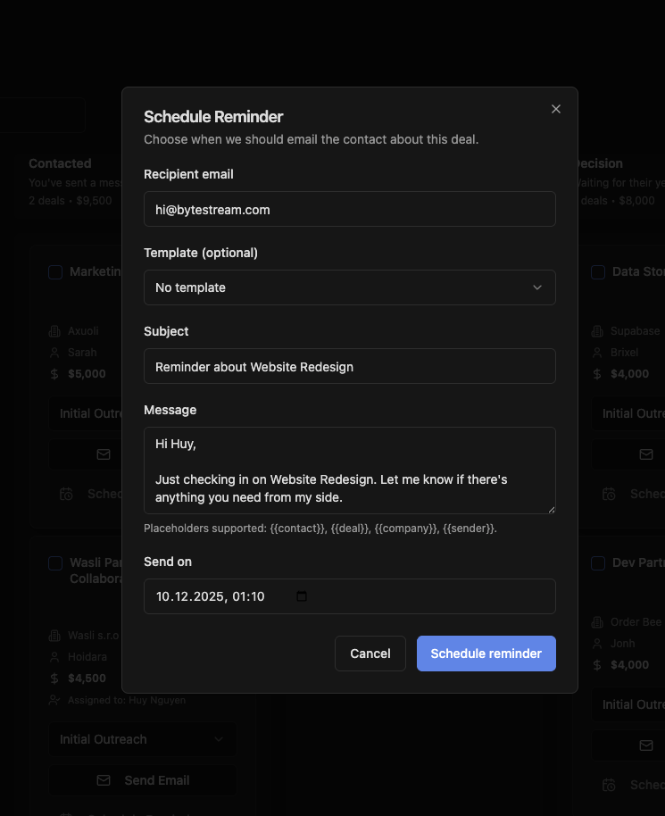
Task: Click the envelope icon on Axuoli card
Action: pyautogui.click(x=104, y=454)
